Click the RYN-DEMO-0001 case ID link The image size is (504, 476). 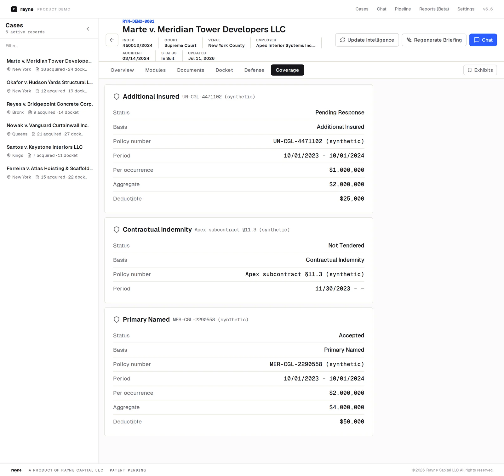coord(138,21)
